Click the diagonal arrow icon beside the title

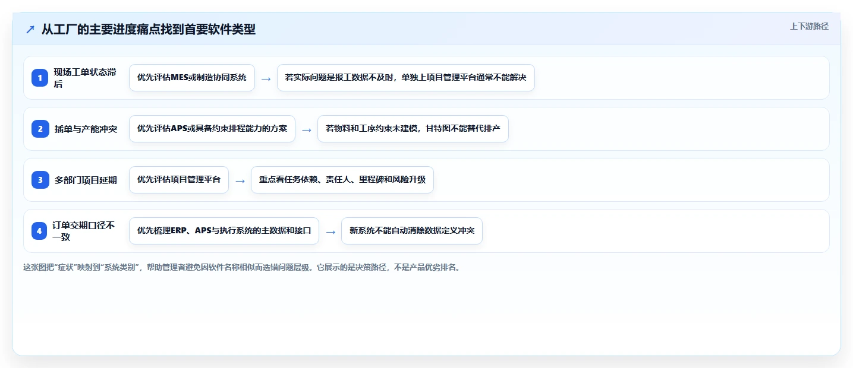[x=30, y=29]
